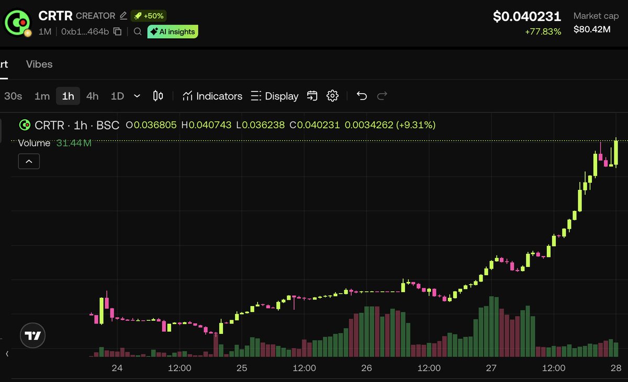Open AI insights
The height and width of the screenshot is (382, 628).
173,32
